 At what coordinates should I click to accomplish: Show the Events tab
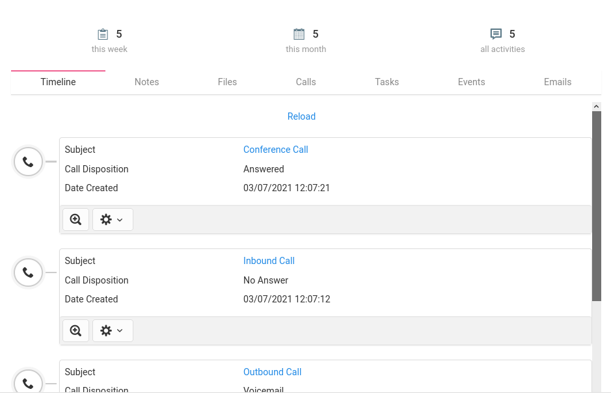tap(471, 82)
